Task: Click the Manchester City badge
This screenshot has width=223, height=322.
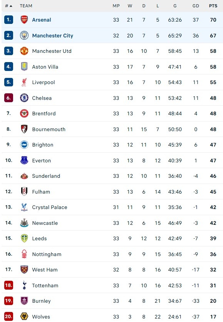Action: 24,35
